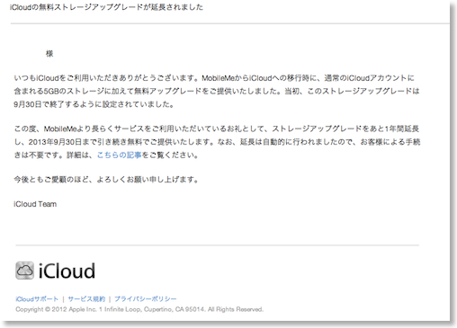This screenshot has width=457, height=328.
Task: Click the line starting 含まれる5GBのストレージ
Action: tap(217, 91)
